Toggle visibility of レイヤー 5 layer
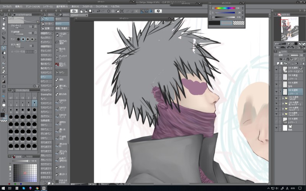This screenshot has height=191, width=306. 276,77
